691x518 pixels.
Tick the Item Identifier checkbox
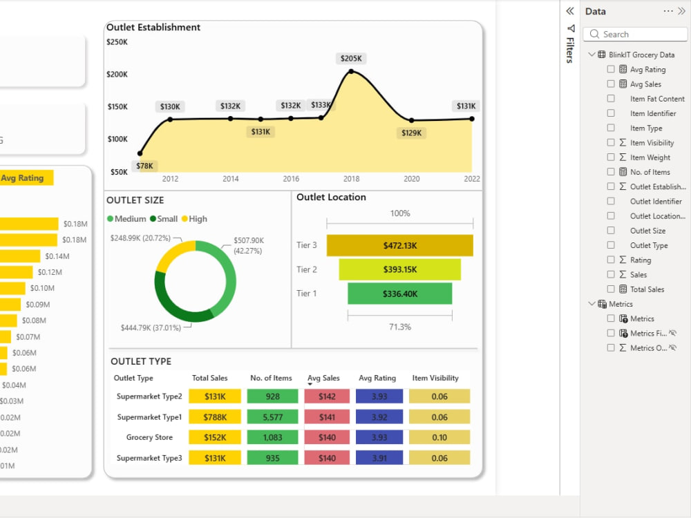pos(611,113)
